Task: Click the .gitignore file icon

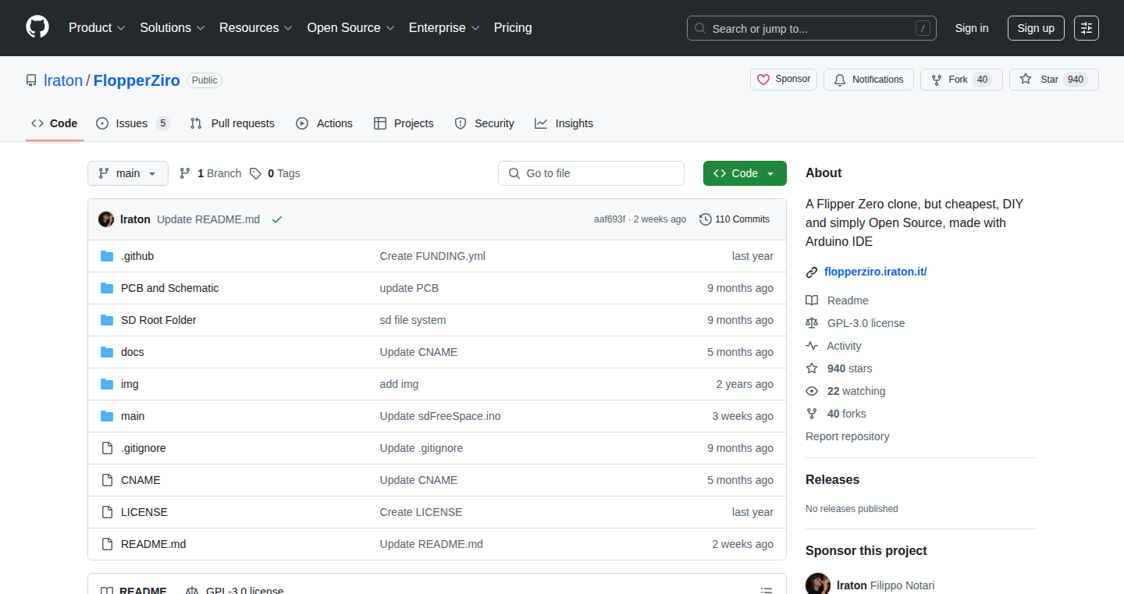Action: click(x=107, y=448)
